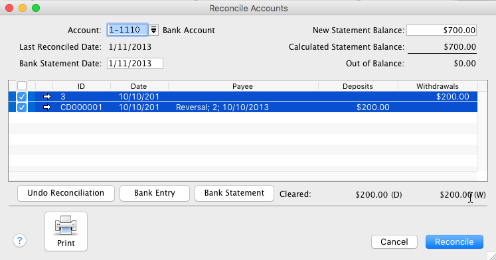Select the payee text 'Reversal; 2; 10/10/2013'
Image resolution: width=496 pixels, height=260 pixels.
click(222, 107)
